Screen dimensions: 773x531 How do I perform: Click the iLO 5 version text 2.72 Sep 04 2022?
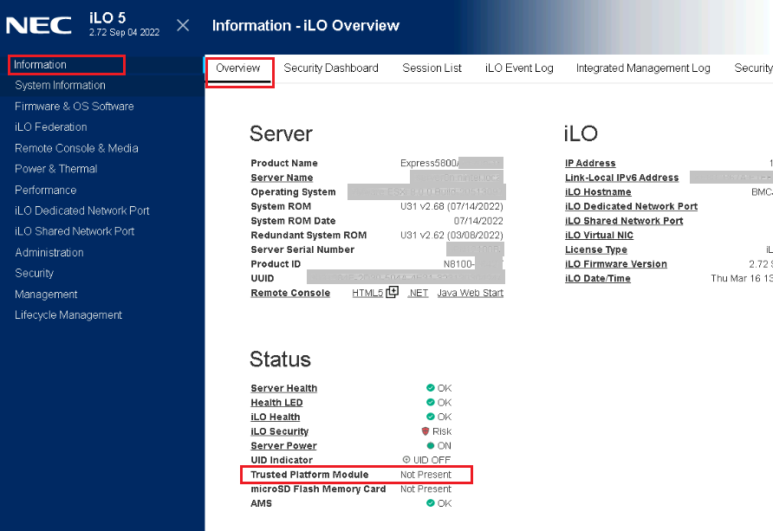click(124, 33)
